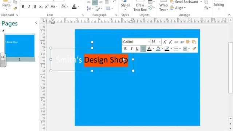Click the mini toolbar Format Painter brush

click(194, 49)
